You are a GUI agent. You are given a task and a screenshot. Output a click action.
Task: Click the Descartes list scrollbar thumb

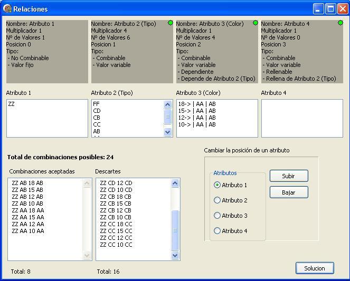point(175,230)
